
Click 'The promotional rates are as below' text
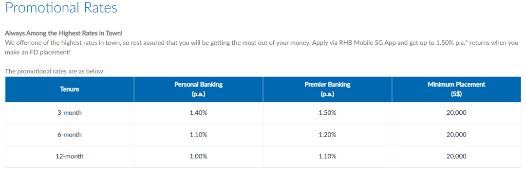click(56, 71)
